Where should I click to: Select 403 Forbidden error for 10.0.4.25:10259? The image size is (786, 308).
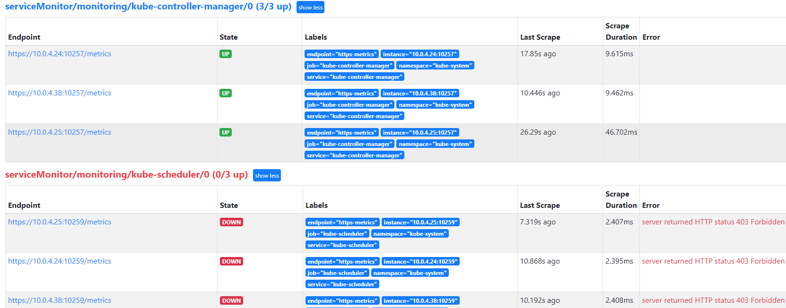(x=713, y=222)
